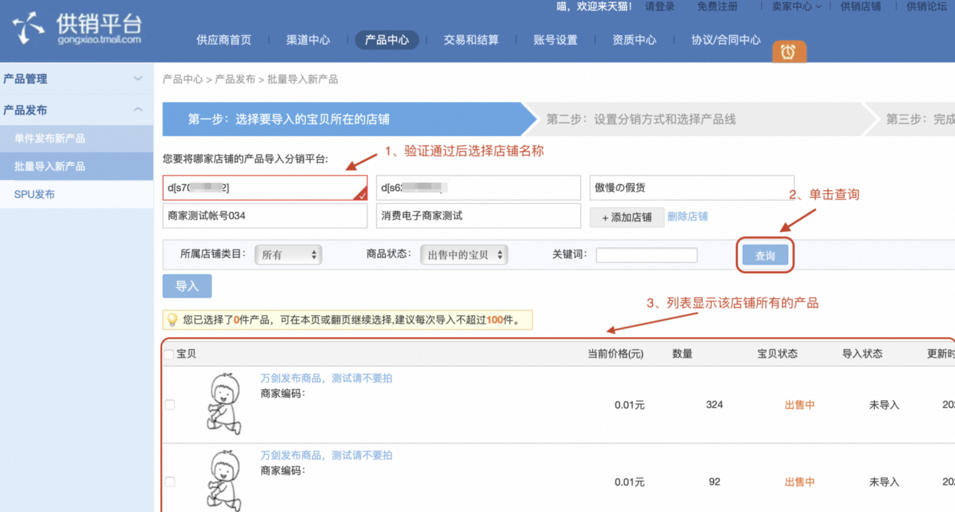Open the 供销店铺 top link
This screenshot has height=512, width=955.
(861, 6)
